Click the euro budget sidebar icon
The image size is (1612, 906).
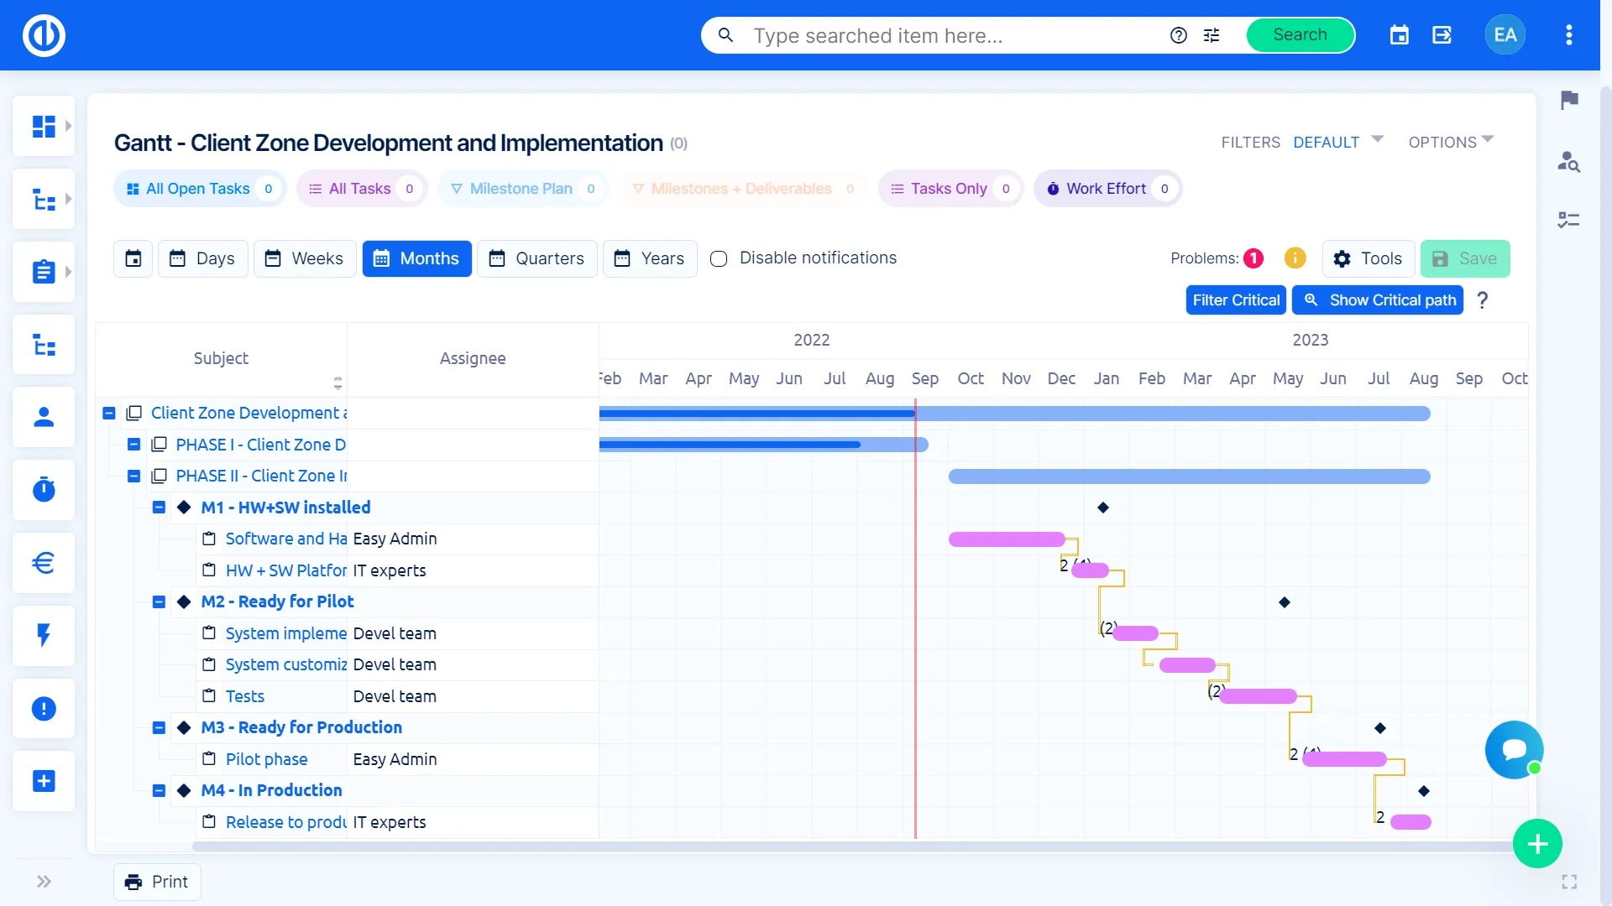[44, 563]
